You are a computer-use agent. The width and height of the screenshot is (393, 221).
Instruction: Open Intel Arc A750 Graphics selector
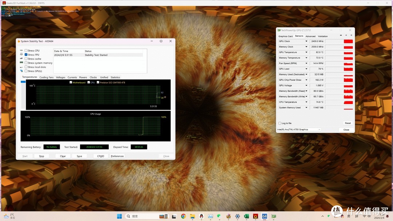pyautogui.click(x=299, y=130)
